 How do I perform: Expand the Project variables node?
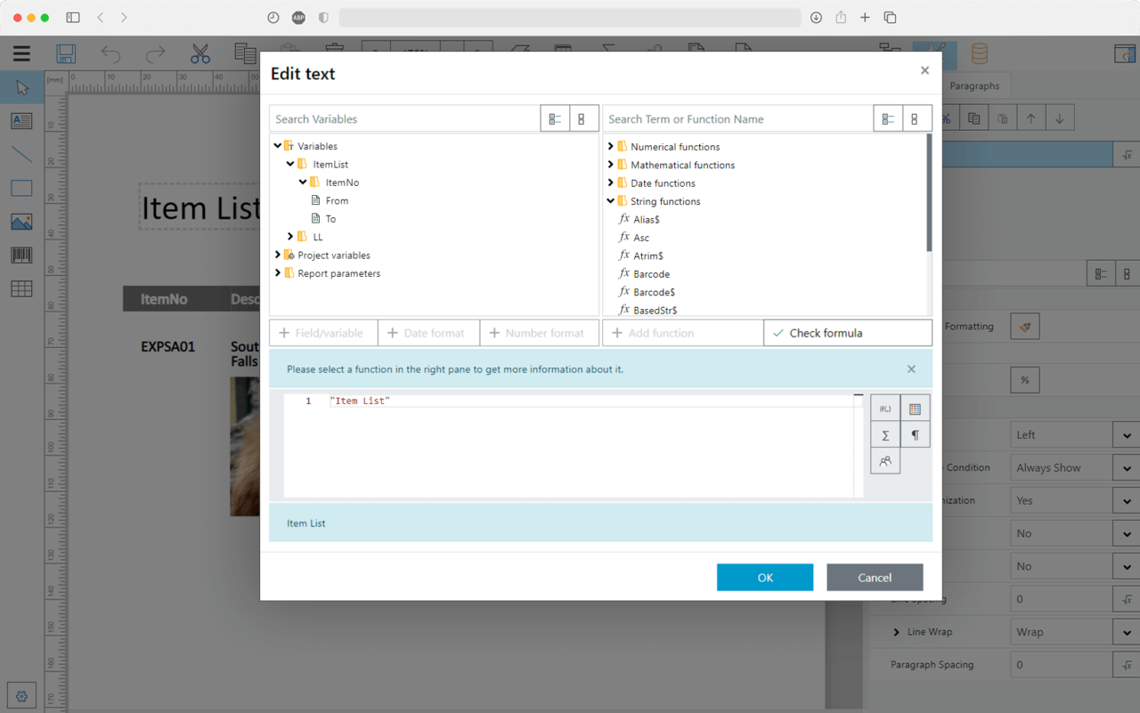point(277,255)
